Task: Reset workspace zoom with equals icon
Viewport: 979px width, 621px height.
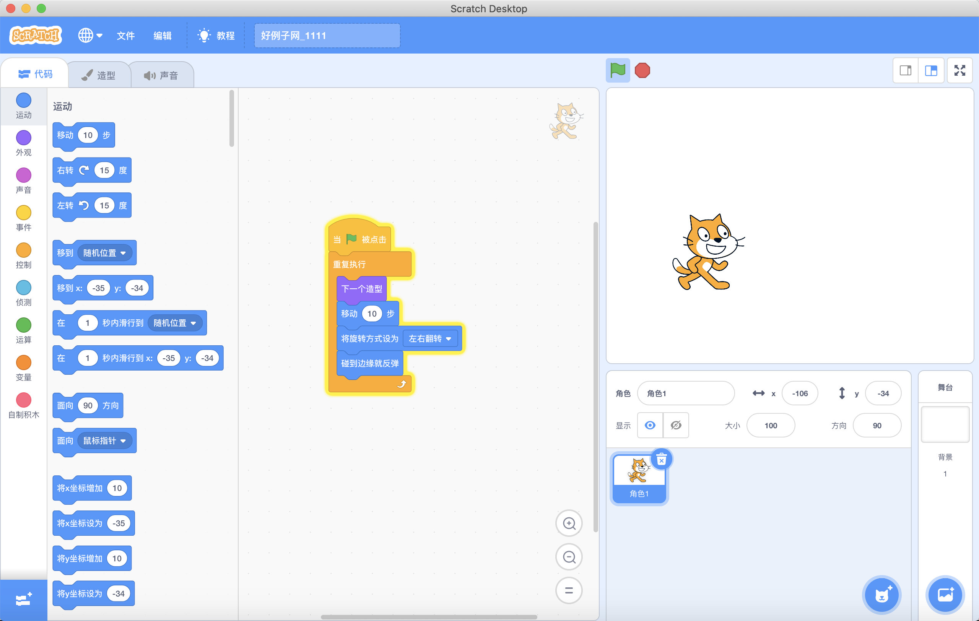Action: [569, 590]
